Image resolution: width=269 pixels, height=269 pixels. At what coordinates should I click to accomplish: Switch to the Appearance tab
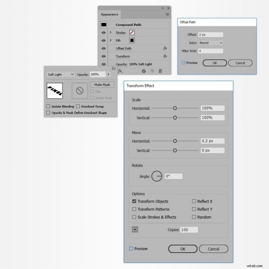click(x=109, y=14)
